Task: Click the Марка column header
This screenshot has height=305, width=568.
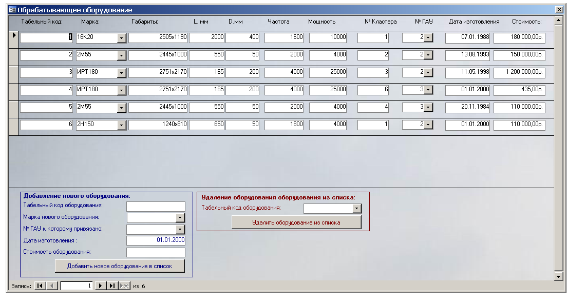Action: pos(90,22)
